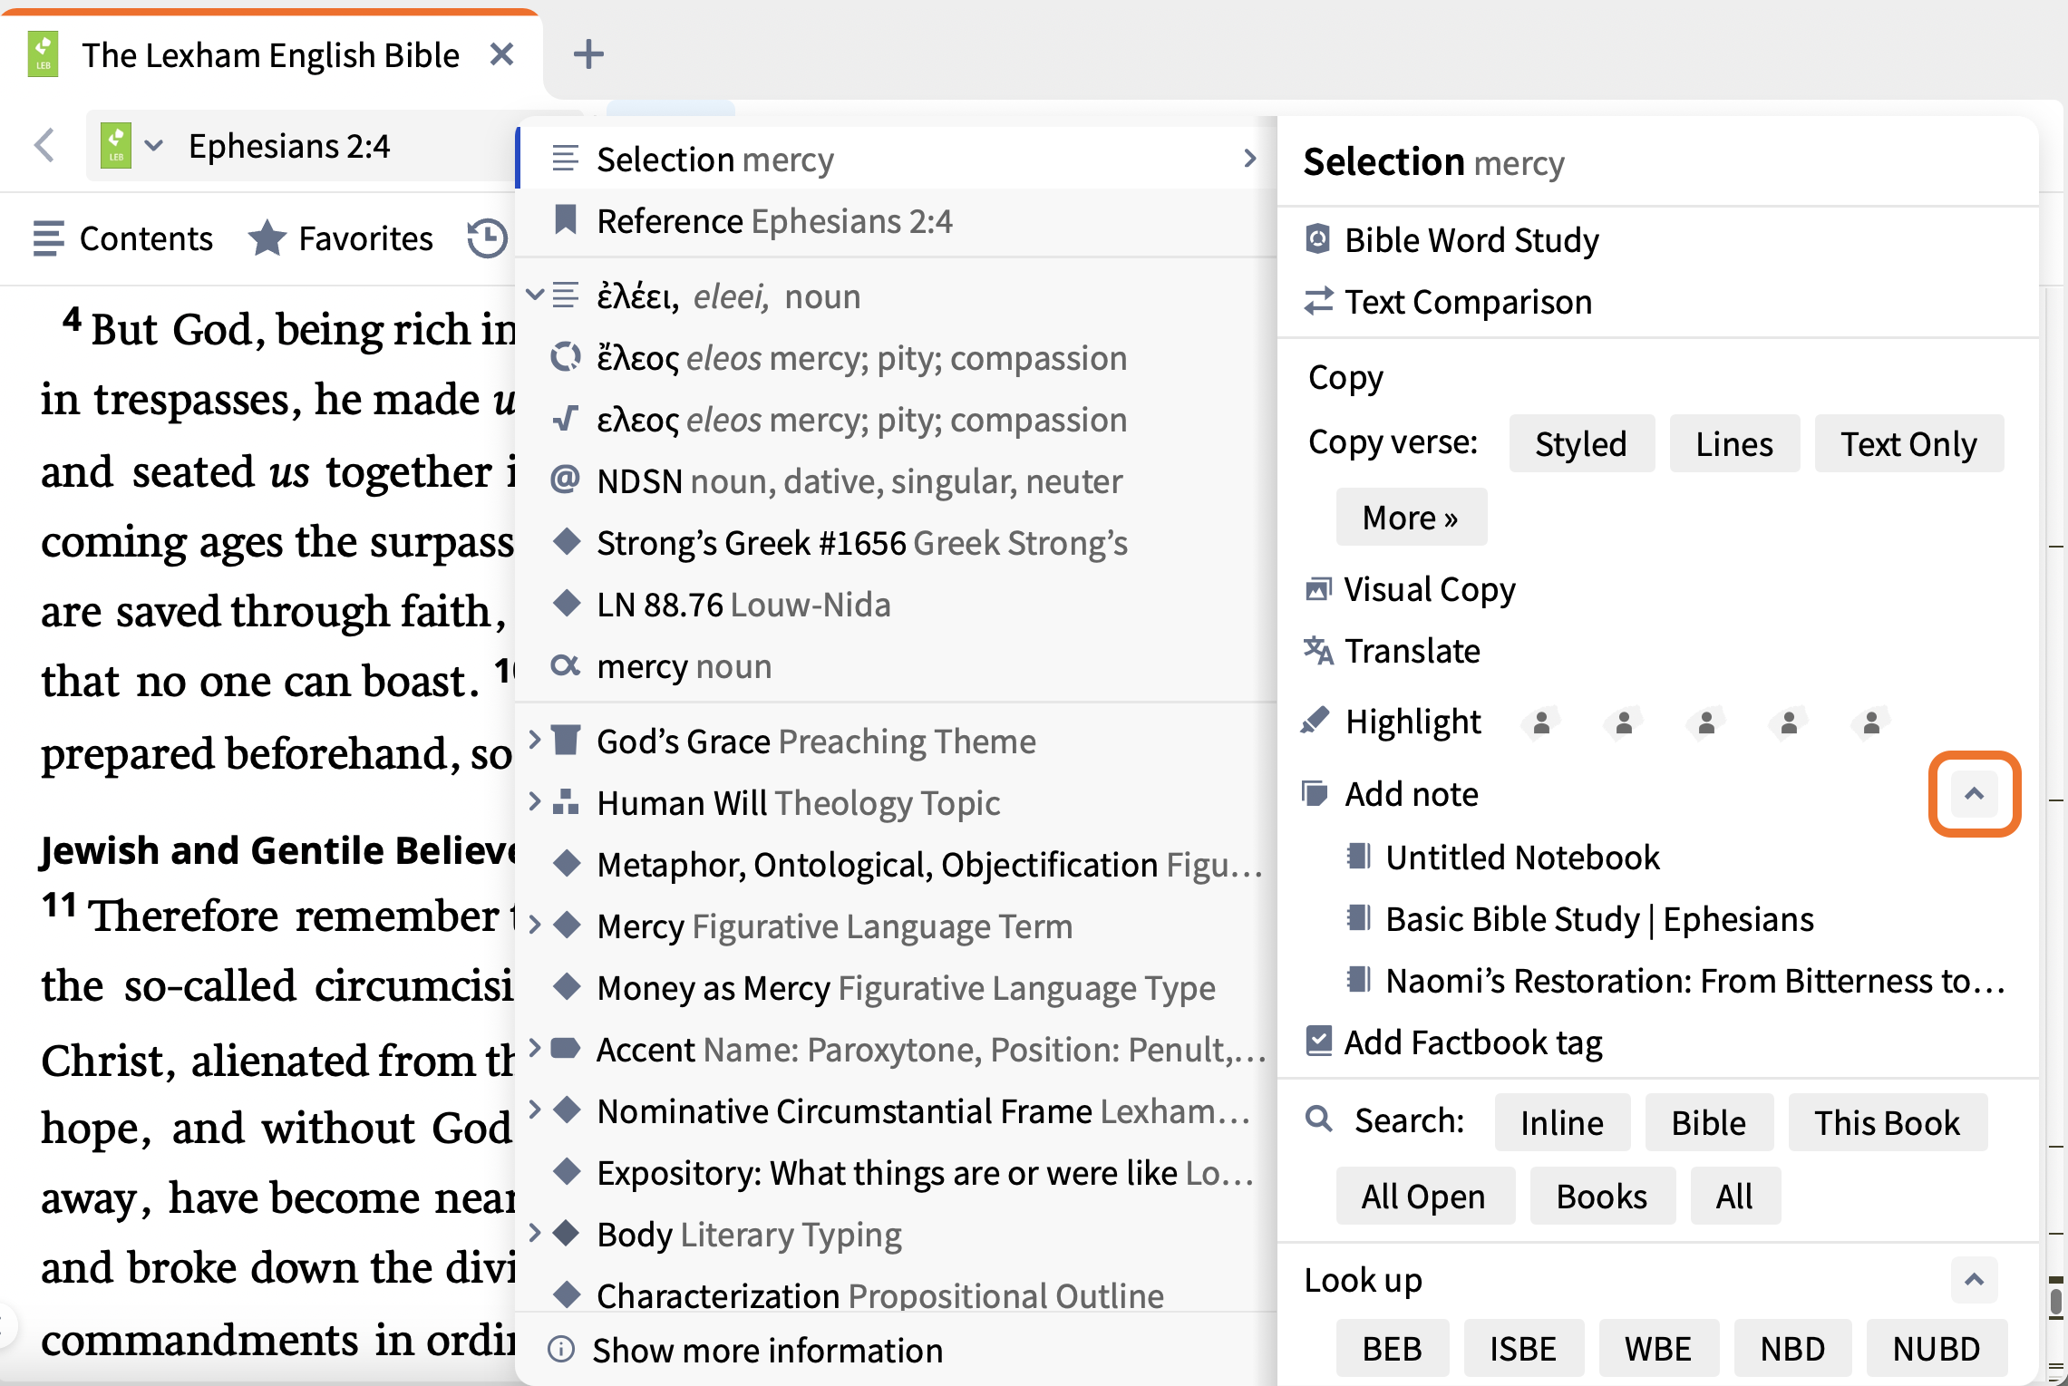Expand the Nominative Circumstantial Frame row
The width and height of the screenshot is (2068, 1386).
tap(535, 1110)
